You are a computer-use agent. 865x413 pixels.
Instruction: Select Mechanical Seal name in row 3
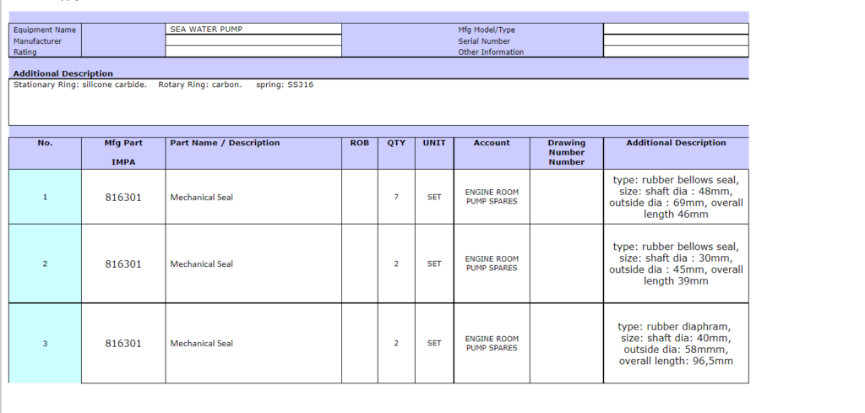tap(202, 344)
